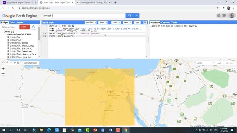Select the draw rectangle tool
Image resolution: width=237 pixels, height=133 pixels.
[18, 62]
